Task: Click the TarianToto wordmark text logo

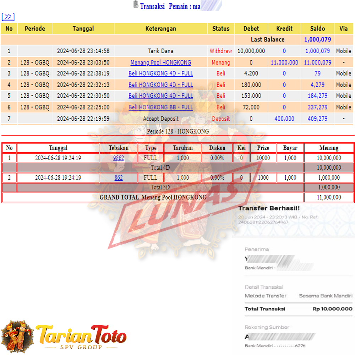Action: tap(81, 335)
